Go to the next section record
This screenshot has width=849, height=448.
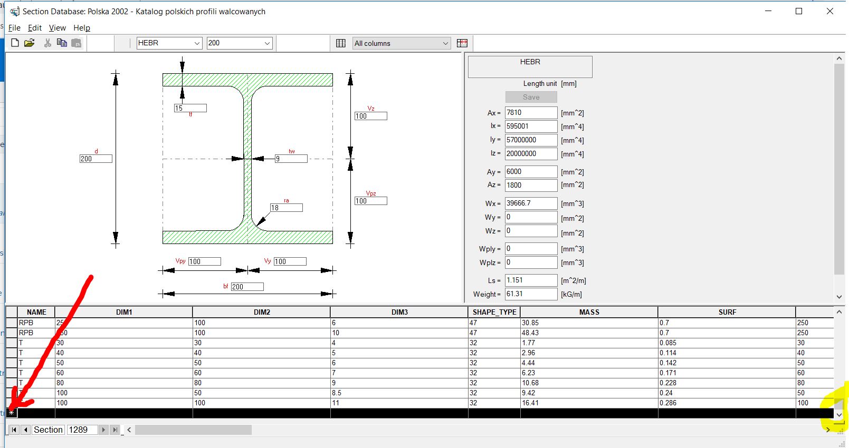103,430
